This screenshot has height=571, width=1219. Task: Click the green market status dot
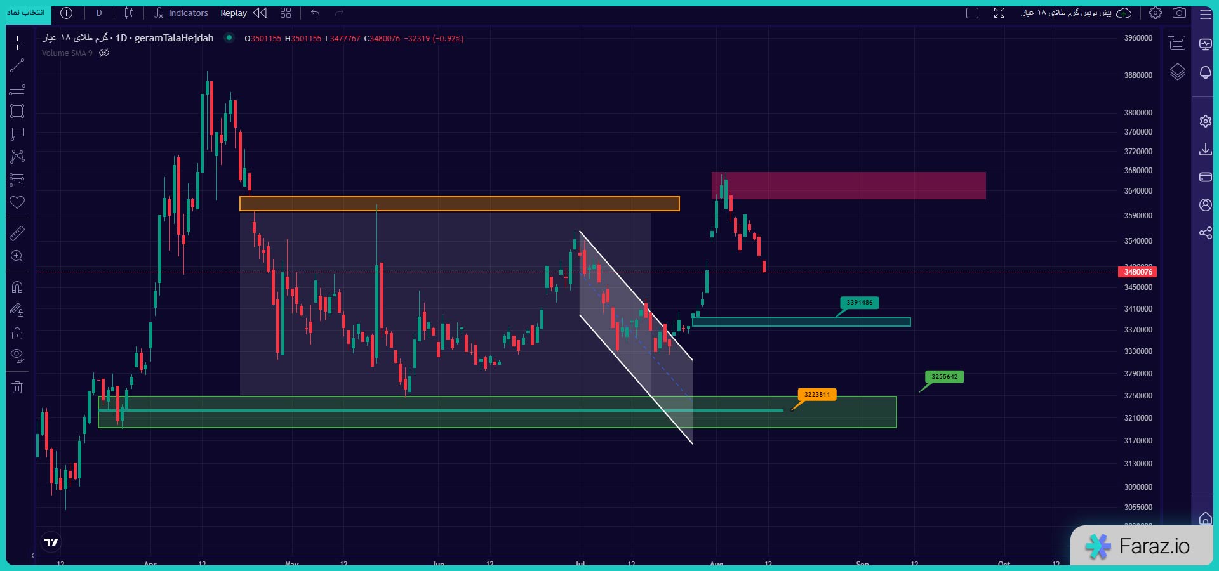[229, 38]
